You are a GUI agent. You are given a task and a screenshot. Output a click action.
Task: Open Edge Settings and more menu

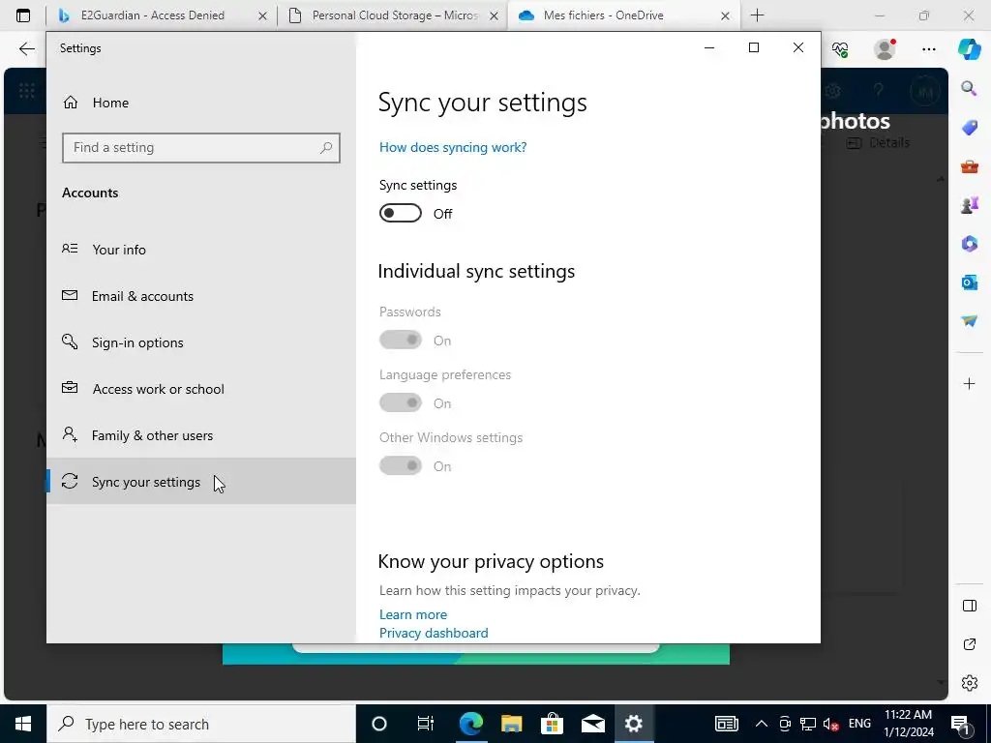pos(928,49)
